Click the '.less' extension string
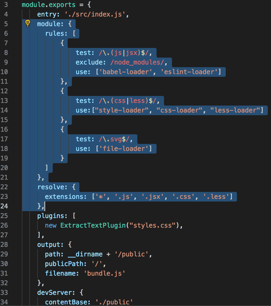 pyautogui.click(x=216, y=196)
